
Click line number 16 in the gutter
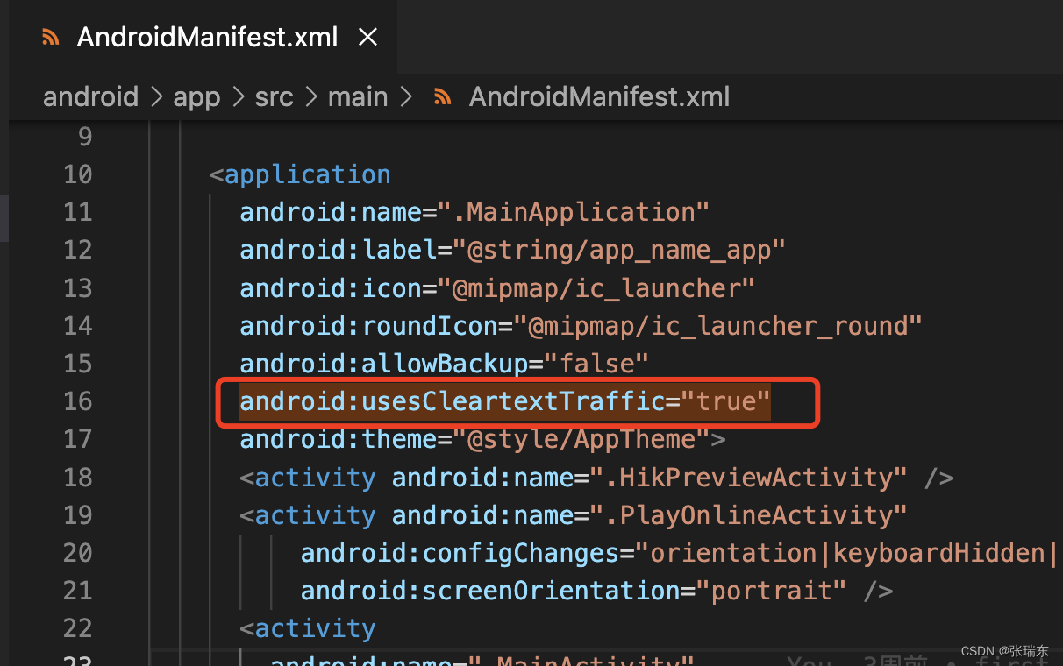tap(78, 400)
